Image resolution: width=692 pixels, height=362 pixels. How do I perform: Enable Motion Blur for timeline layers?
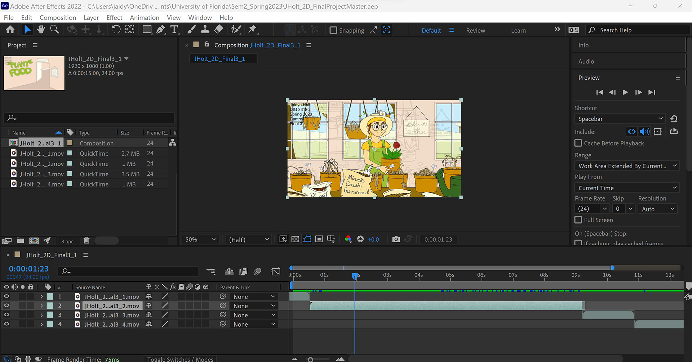pos(257,271)
